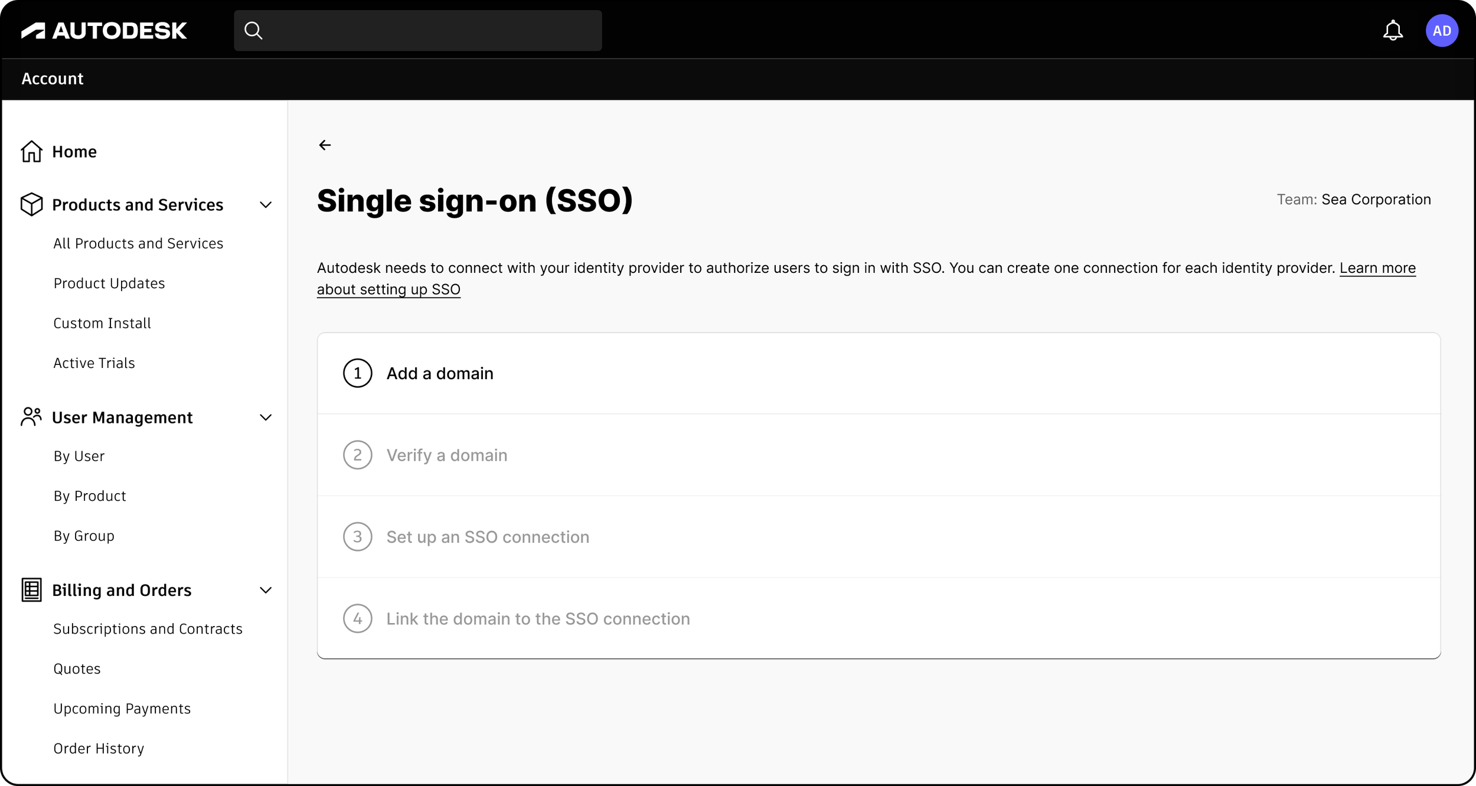Image resolution: width=1476 pixels, height=786 pixels.
Task: Click the User Management people icon
Action: tap(31, 417)
